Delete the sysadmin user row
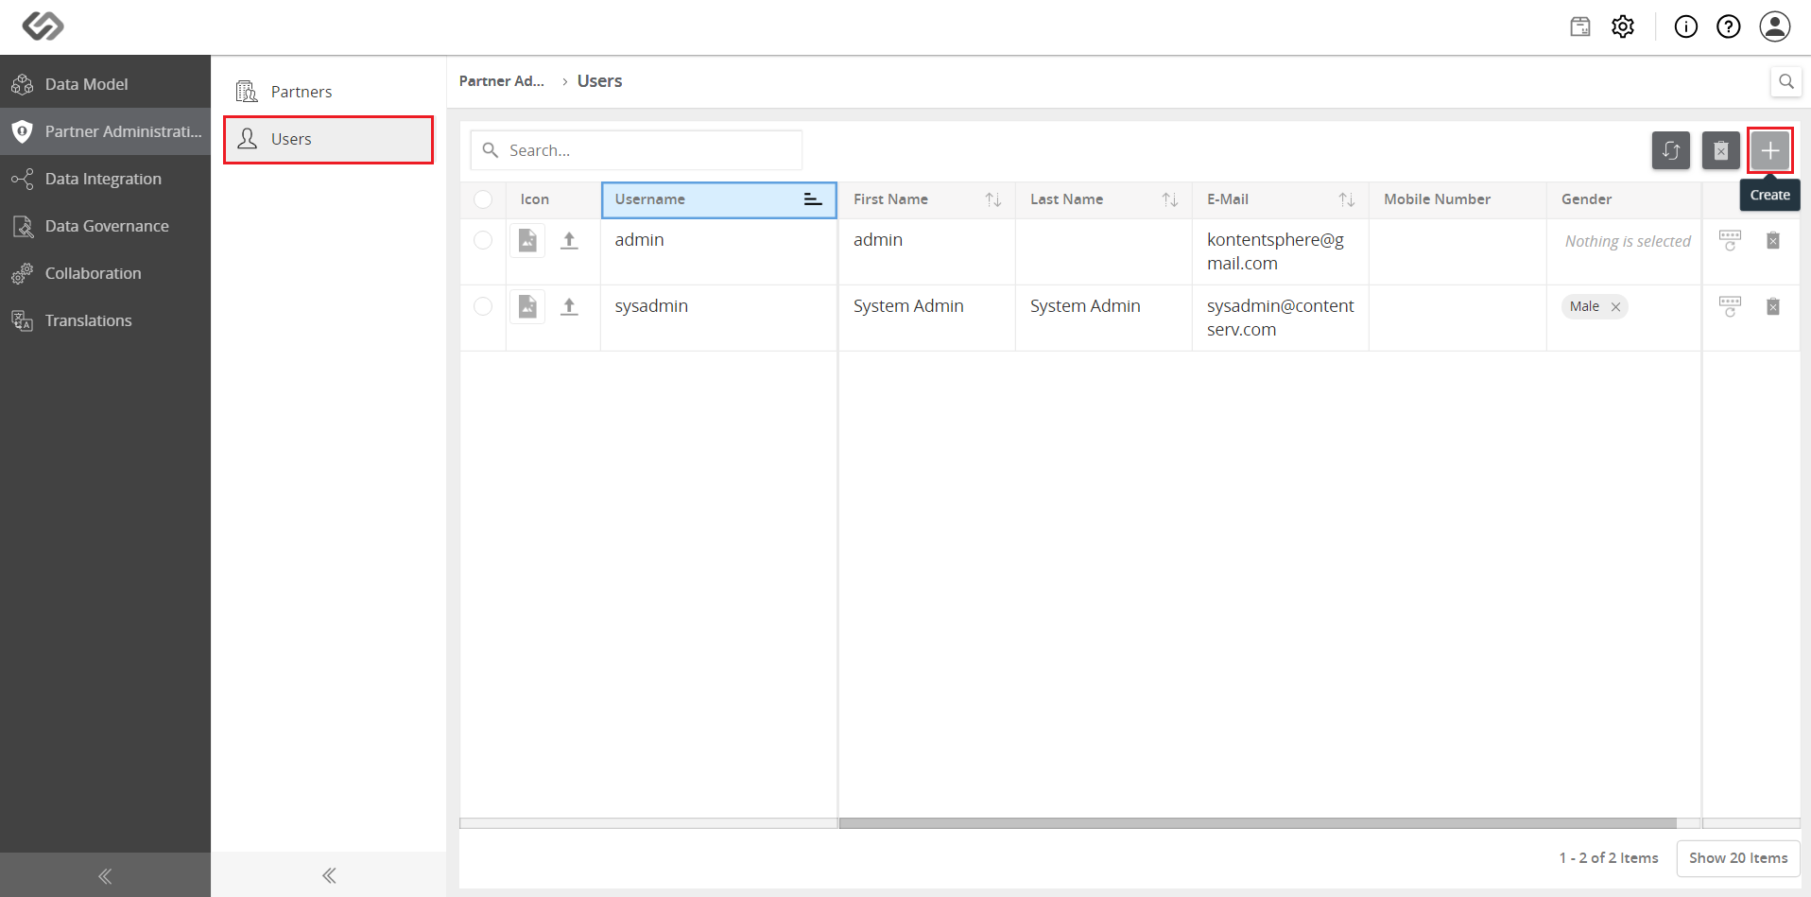 tap(1773, 306)
